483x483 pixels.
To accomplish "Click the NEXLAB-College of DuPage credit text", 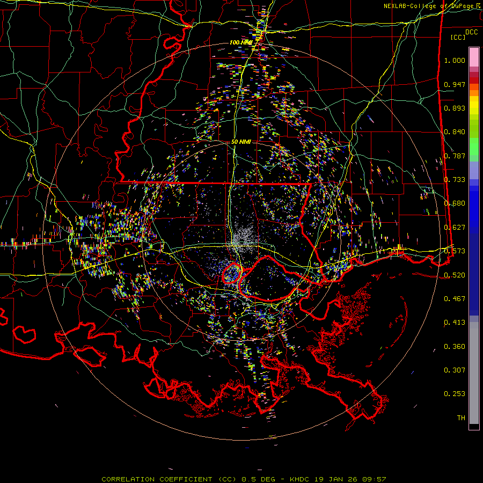I will coord(429,6).
